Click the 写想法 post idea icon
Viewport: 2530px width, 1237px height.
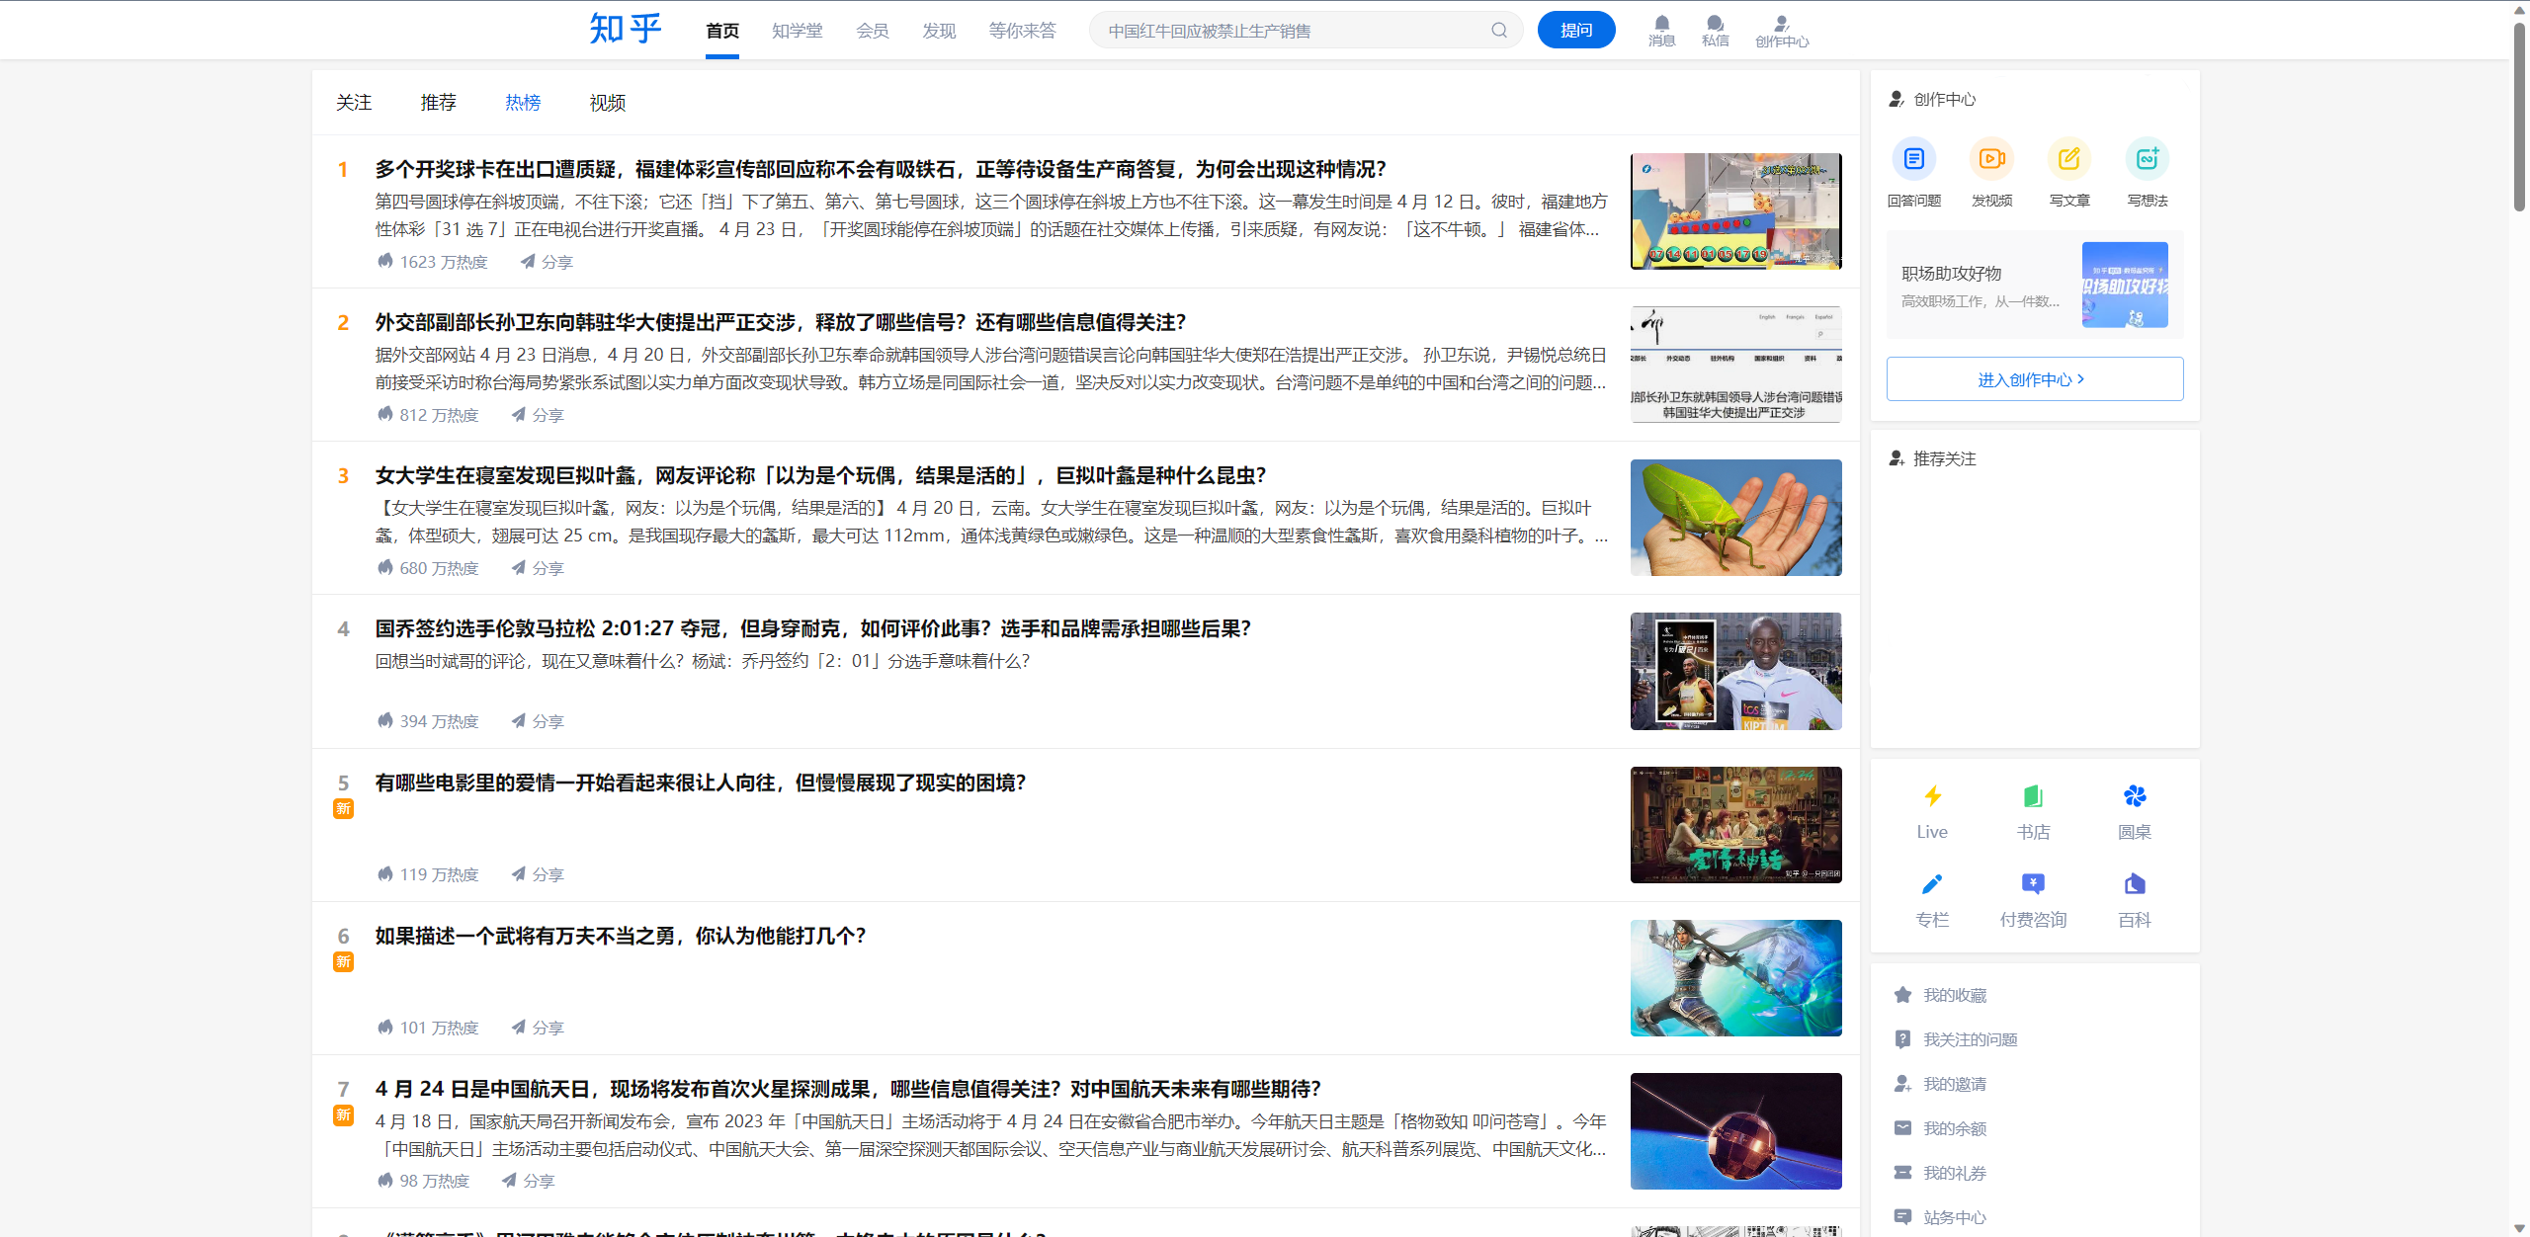2147,159
